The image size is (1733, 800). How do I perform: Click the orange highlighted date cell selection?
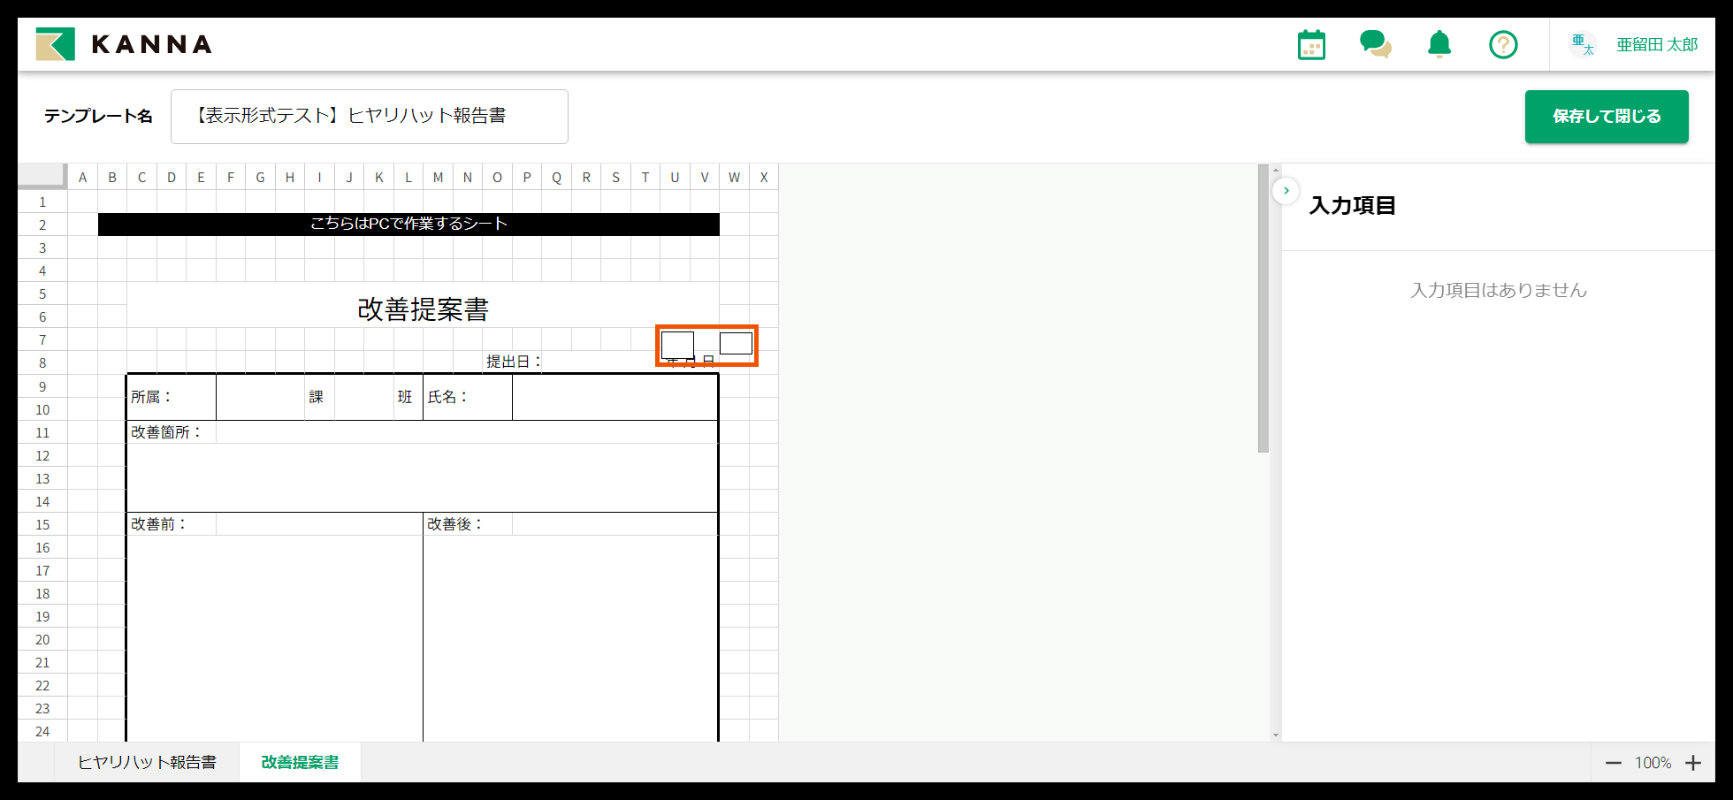point(706,346)
